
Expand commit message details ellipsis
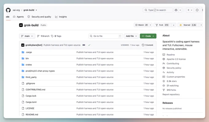click(84, 45)
